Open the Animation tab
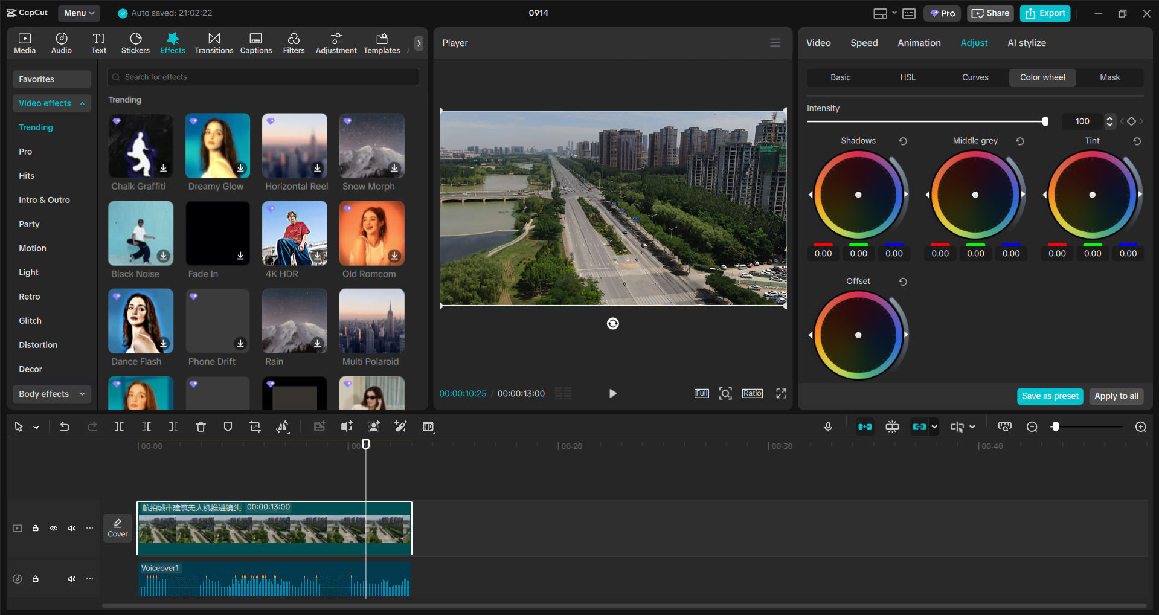1159x615 pixels. 919,43
